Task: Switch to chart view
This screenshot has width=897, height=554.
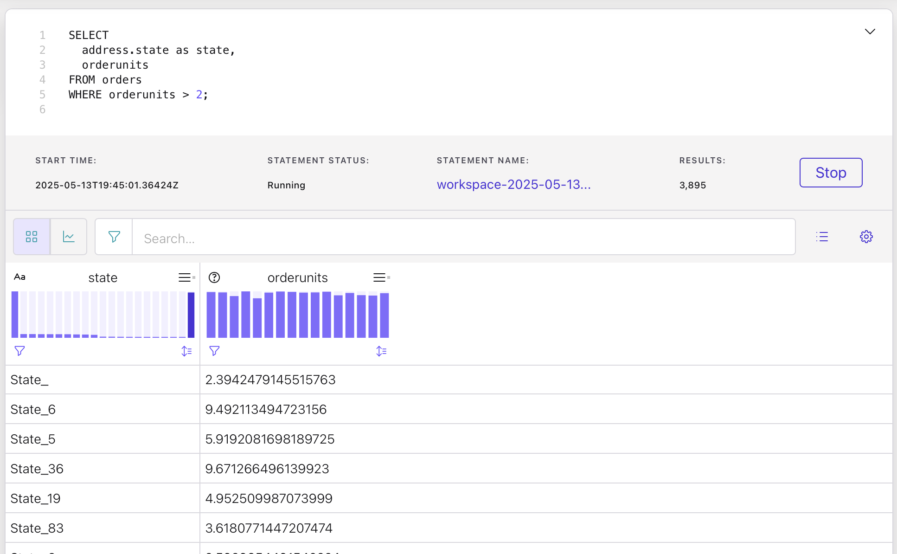Action: click(69, 237)
